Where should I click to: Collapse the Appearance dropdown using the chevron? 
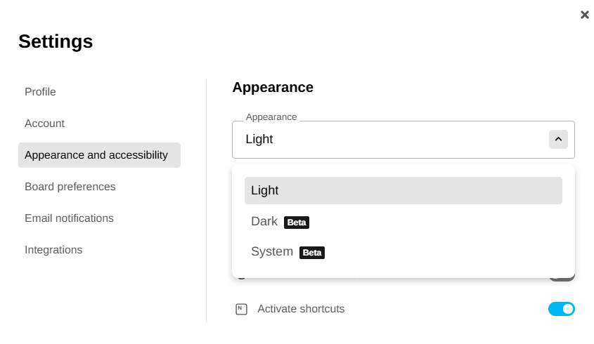point(558,139)
